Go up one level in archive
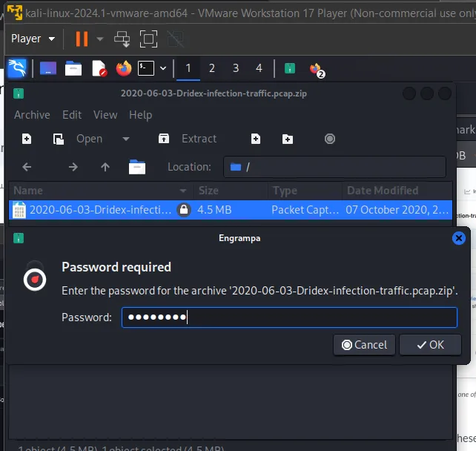 coord(105,167)
